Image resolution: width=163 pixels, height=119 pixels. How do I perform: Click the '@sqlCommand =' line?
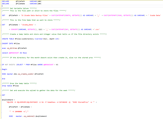(x=8, y=100)
